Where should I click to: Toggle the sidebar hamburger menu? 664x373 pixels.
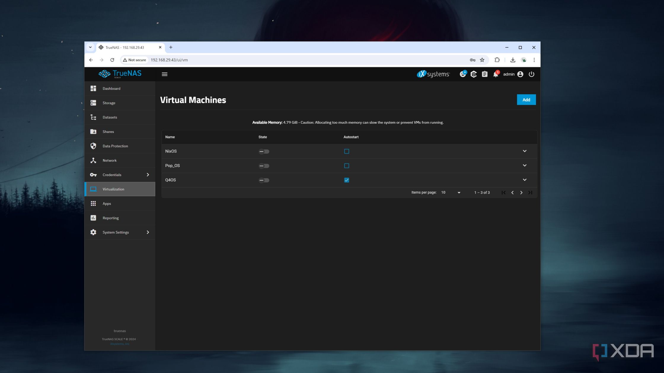coord(165,74)
